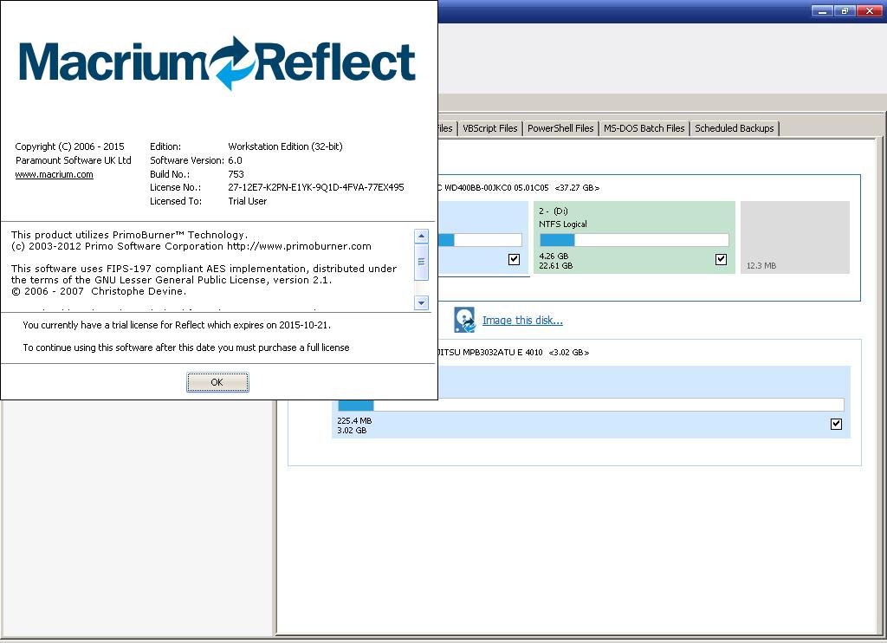Image resolution: width=887 pixels, height=643 pixels.
Task: Go to the Scheduled Backups tab
Action: pyautogui.click(x=734, y=128)
